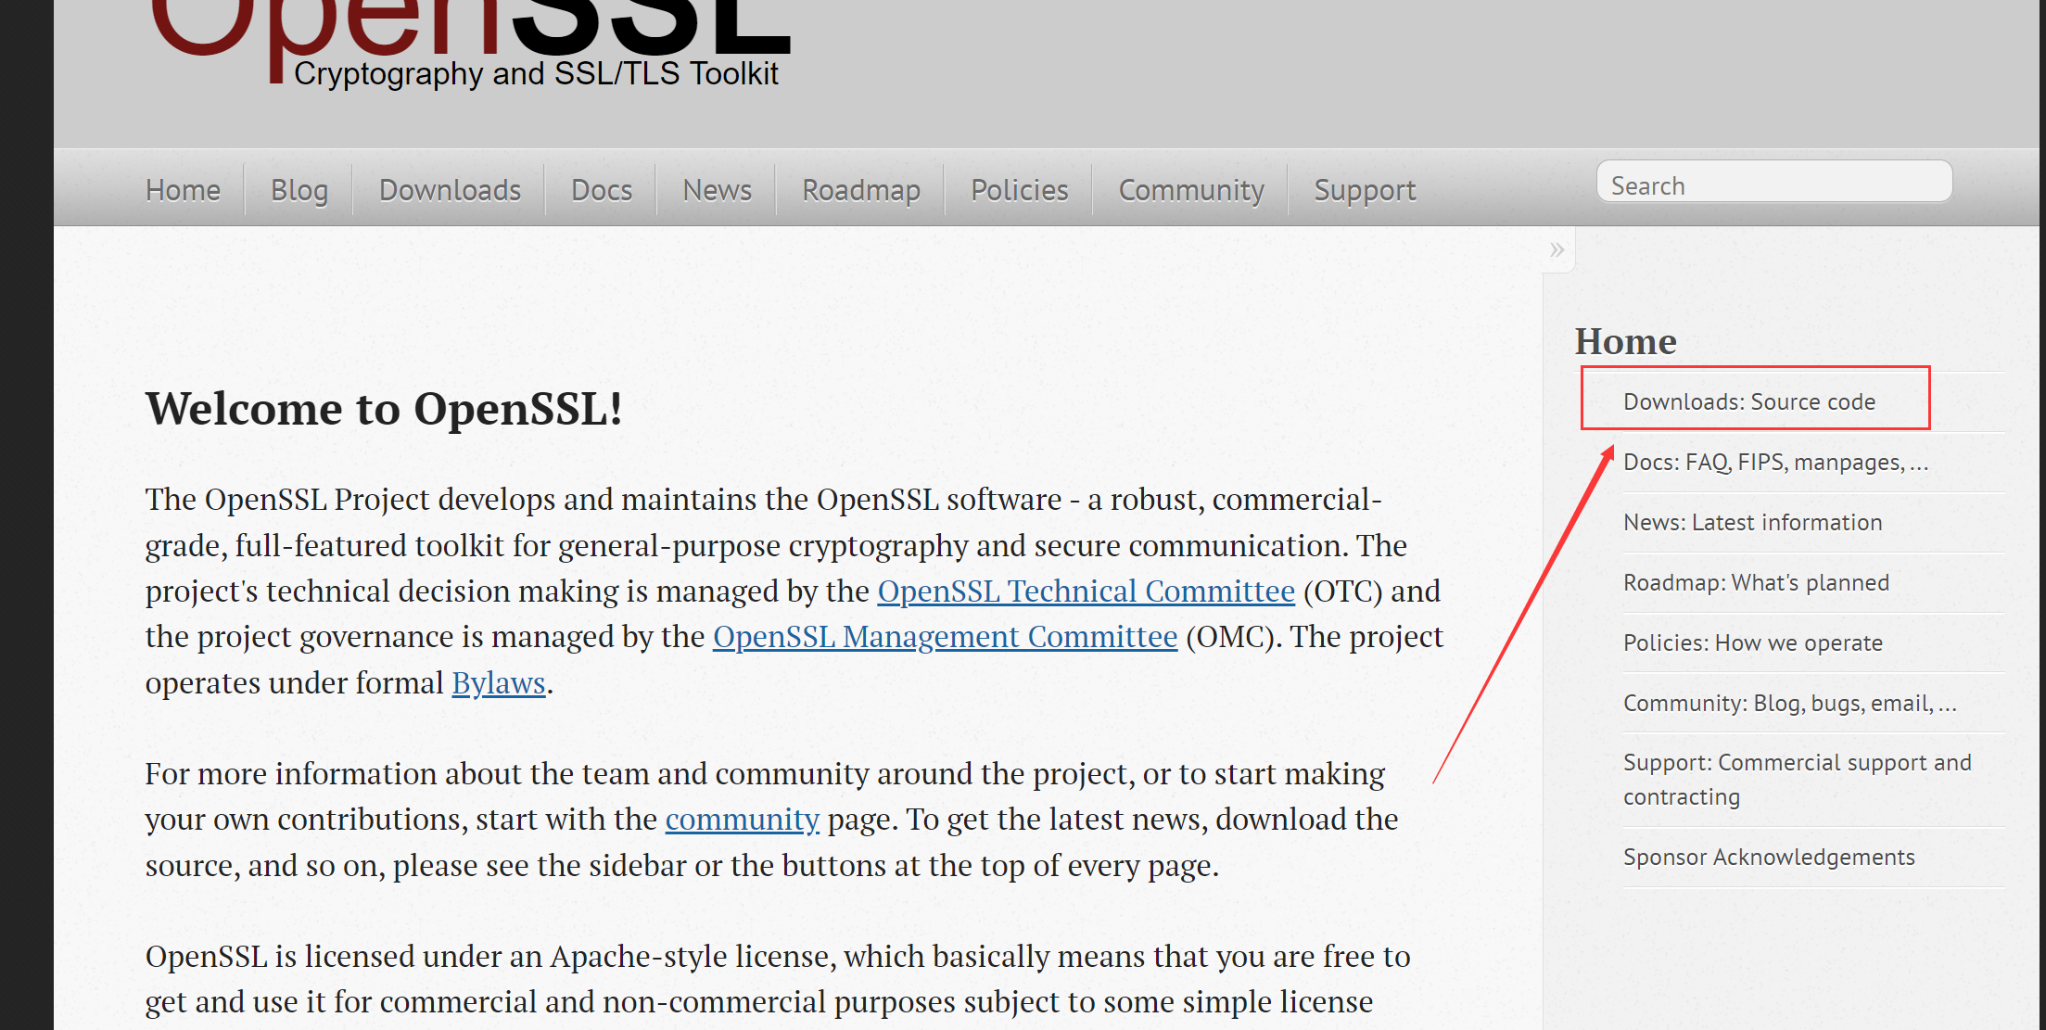This screenshot has width=2046, height=1030.
Task: Select News in the navigation bar
Action: point(717,190)
